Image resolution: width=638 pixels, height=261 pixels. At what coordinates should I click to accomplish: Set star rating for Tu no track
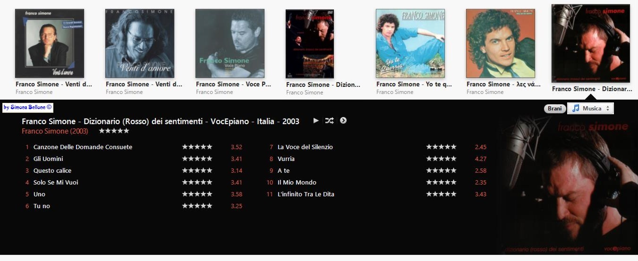(197, 206)
